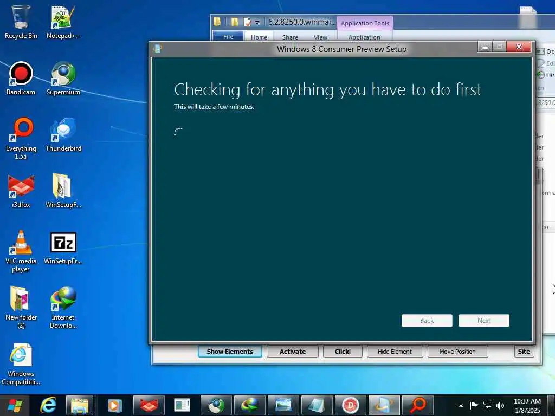Launch Internet Explorer from the taskbar
555x416 pixels.
(48, 405)
